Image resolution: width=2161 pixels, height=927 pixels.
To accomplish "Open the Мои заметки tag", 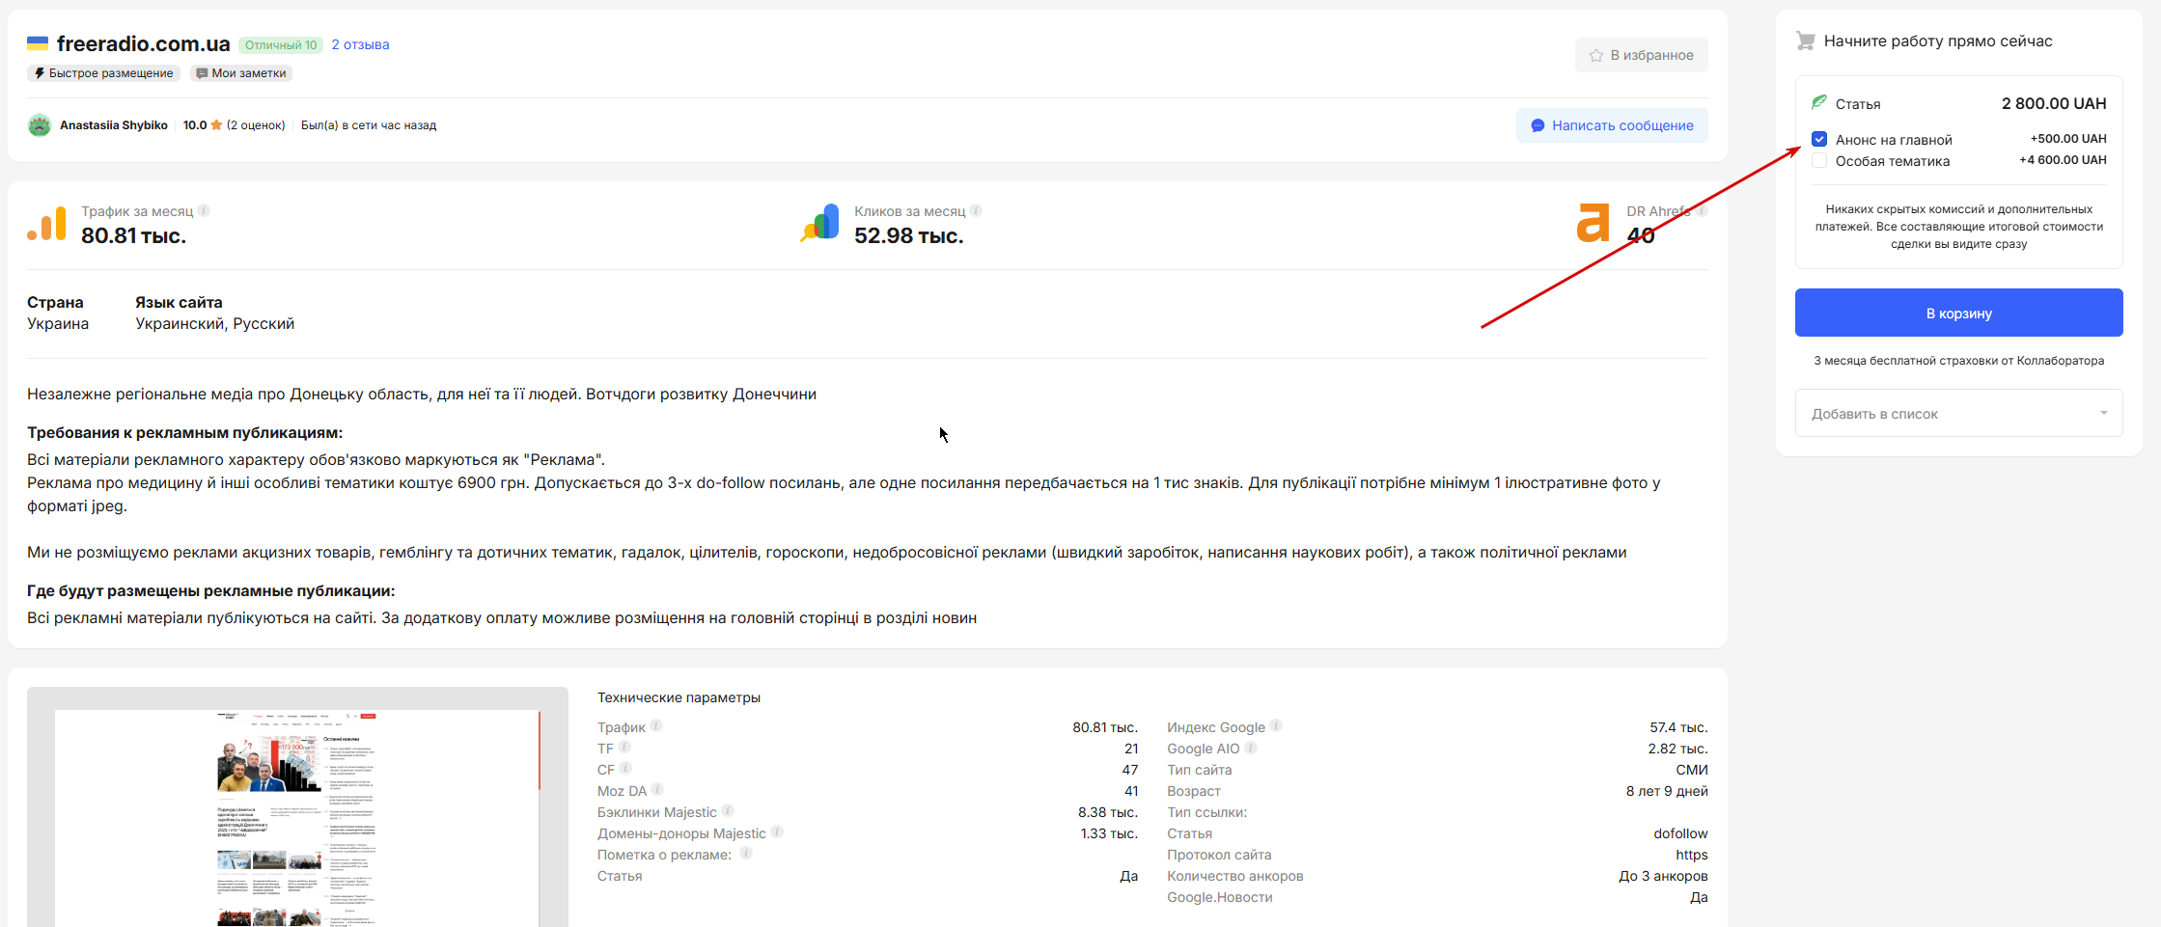I will click(241, 73).
